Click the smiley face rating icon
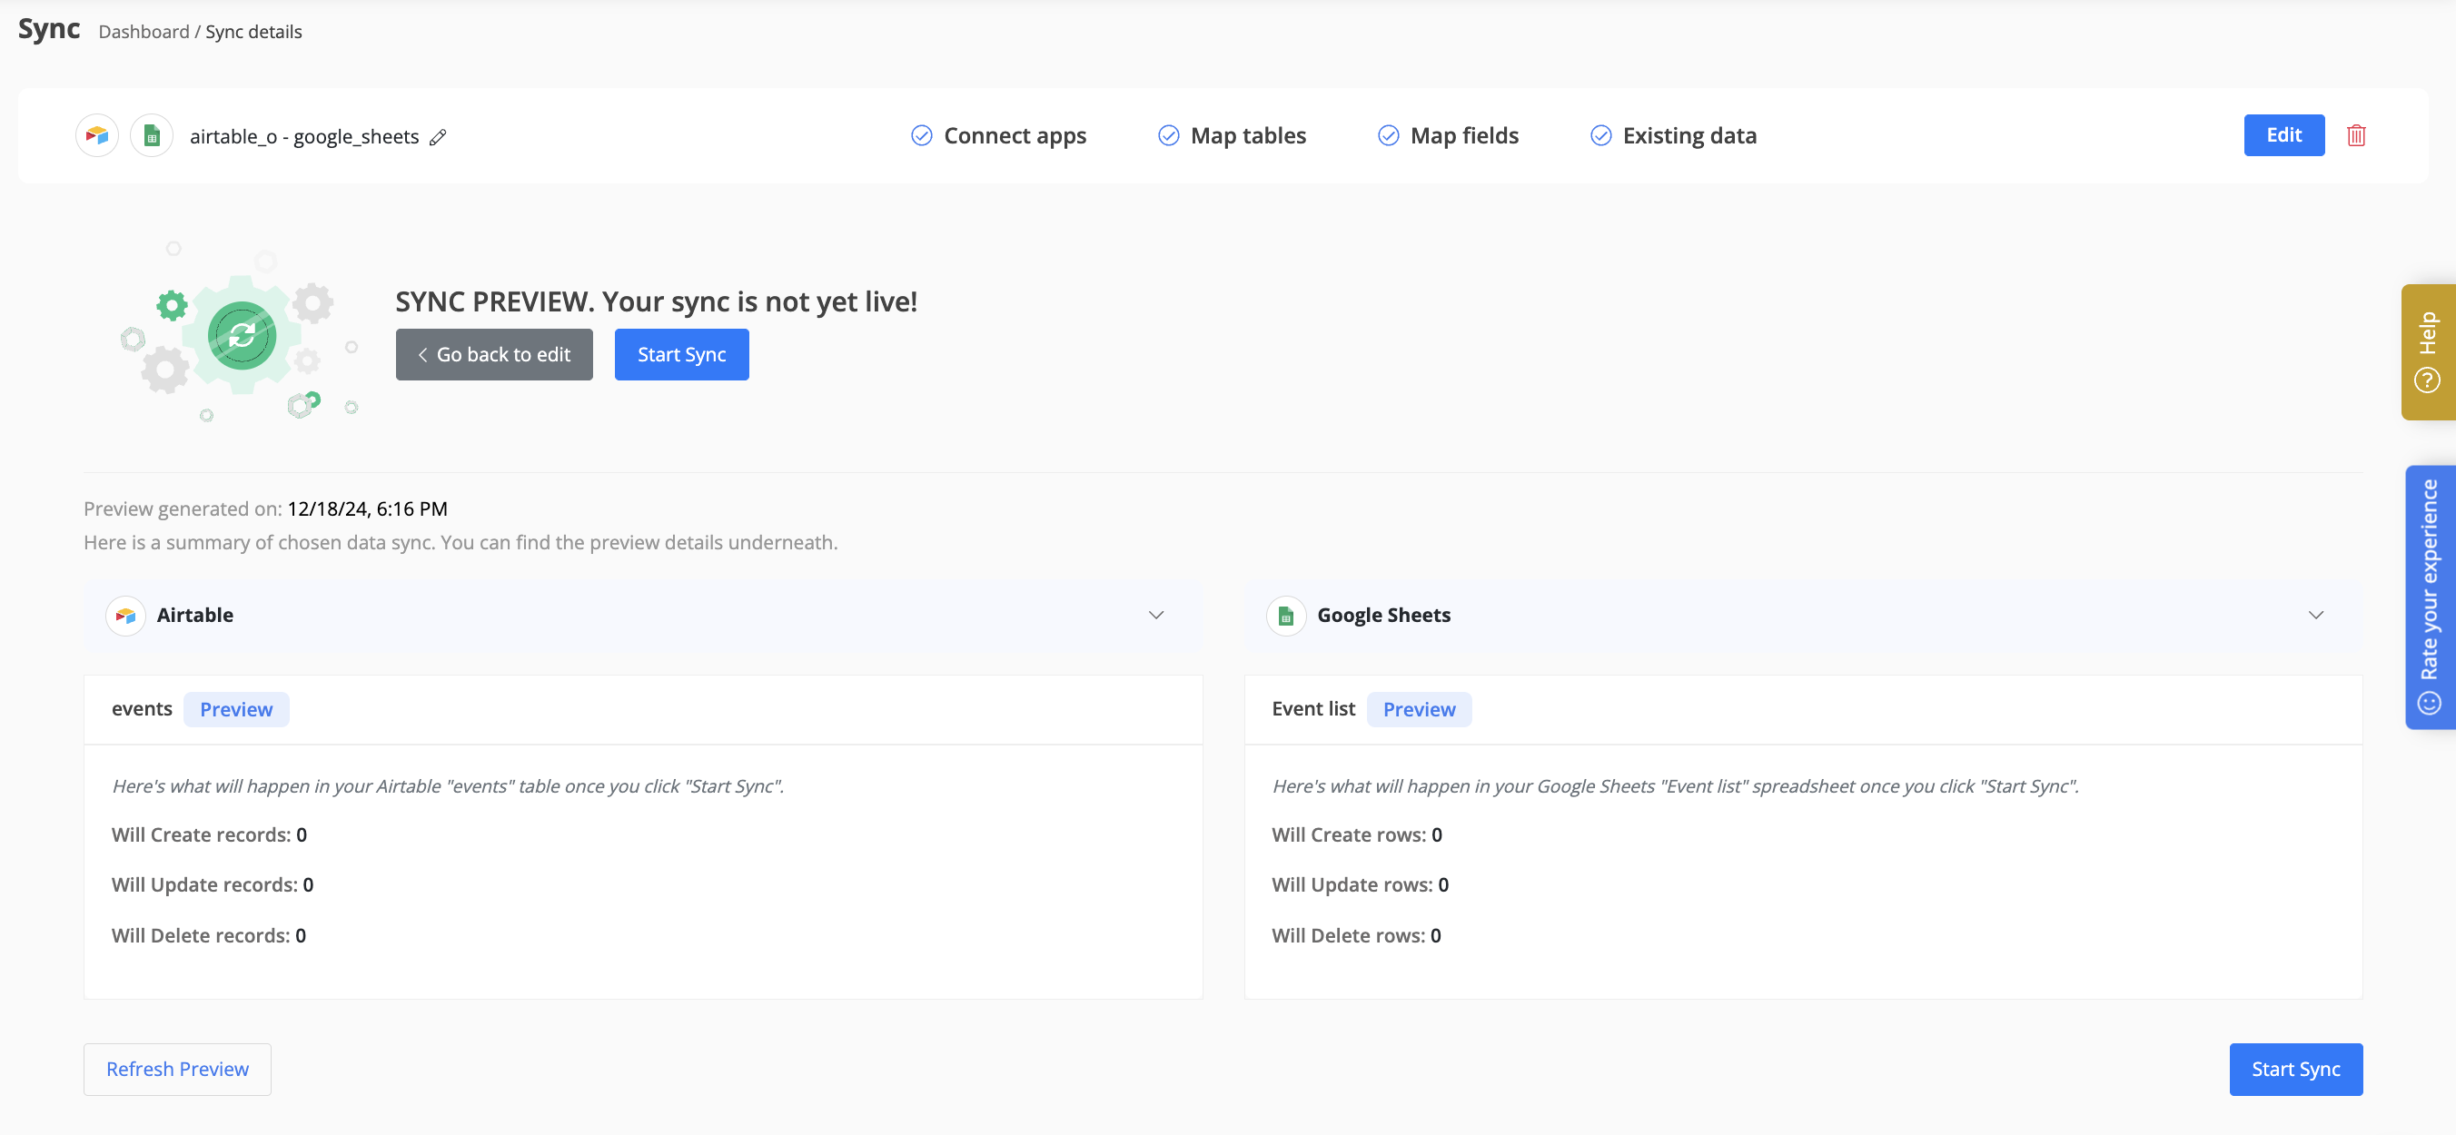Viewport: 2456px width, 1135px height. tap(2429, 704)
